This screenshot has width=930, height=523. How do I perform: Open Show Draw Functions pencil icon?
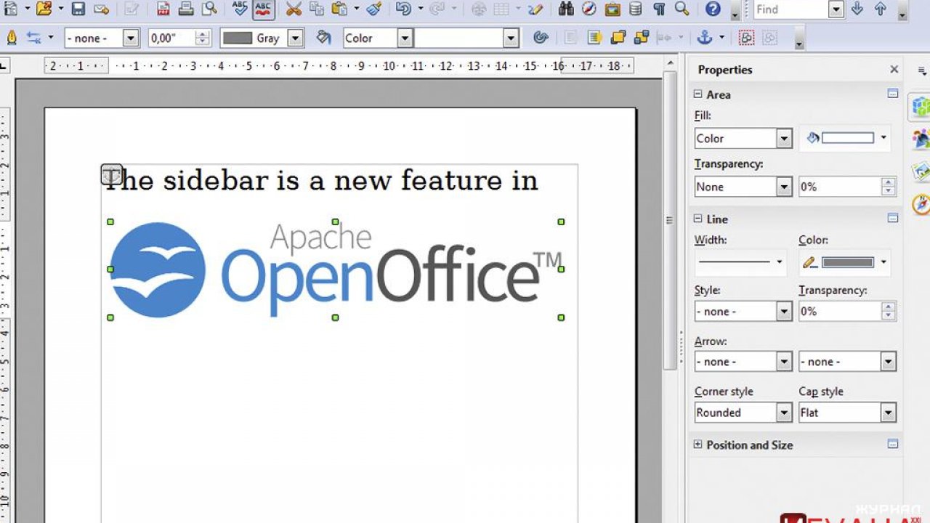(x=536, y=9)
